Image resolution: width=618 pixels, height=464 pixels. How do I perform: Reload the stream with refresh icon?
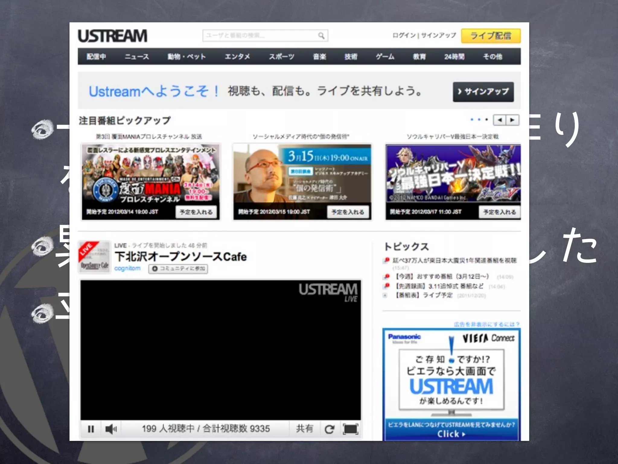tap(330, 429)
